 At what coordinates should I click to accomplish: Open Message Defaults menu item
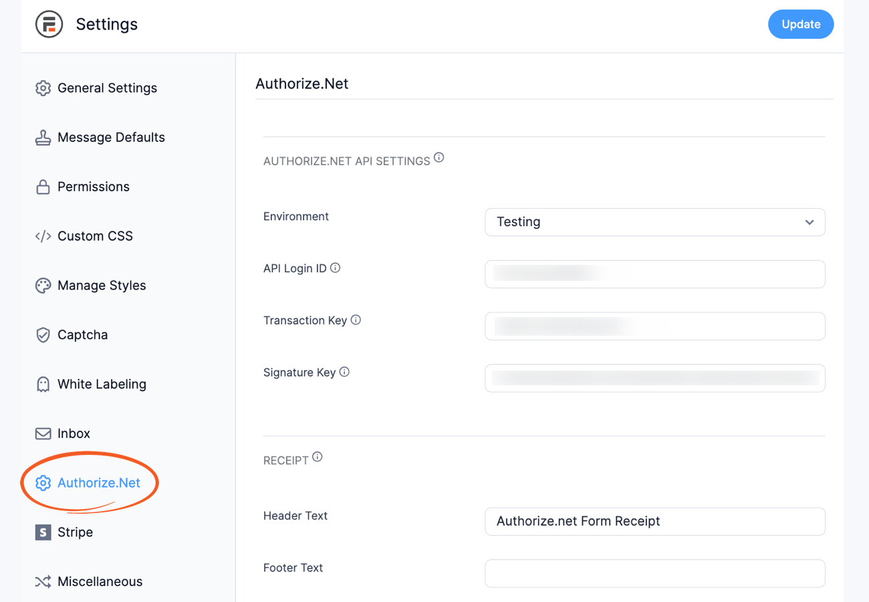click(x=100, y=138)
